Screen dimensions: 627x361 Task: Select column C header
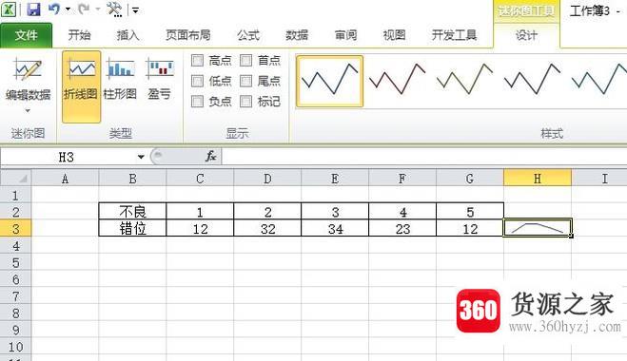[x=200, y=178]
